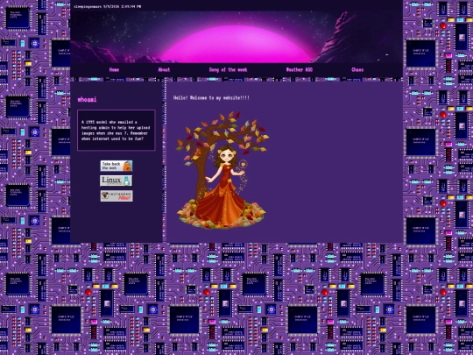The width and height of the screenshot is (473, 355).
Task: Visit the Chaos page
Action: point(357,70)
